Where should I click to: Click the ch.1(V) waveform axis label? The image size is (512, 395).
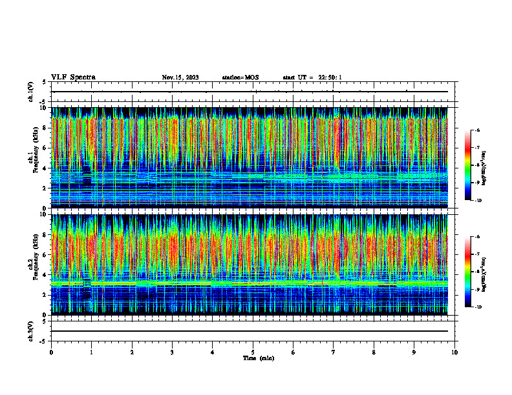click(x=30, y=92)
